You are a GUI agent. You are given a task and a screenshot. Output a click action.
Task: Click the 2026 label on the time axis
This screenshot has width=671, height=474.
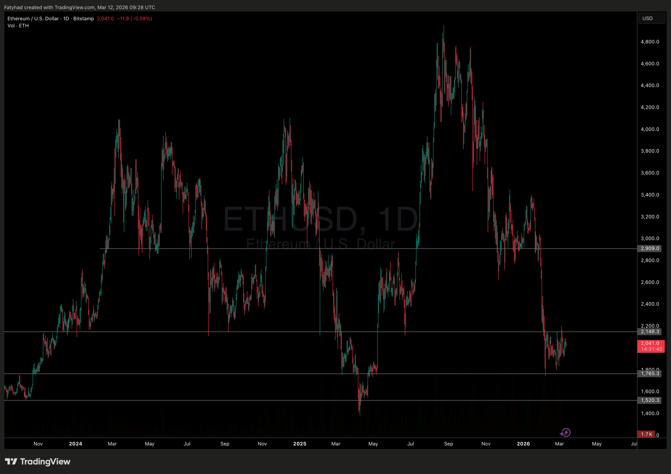click(523, 444)
